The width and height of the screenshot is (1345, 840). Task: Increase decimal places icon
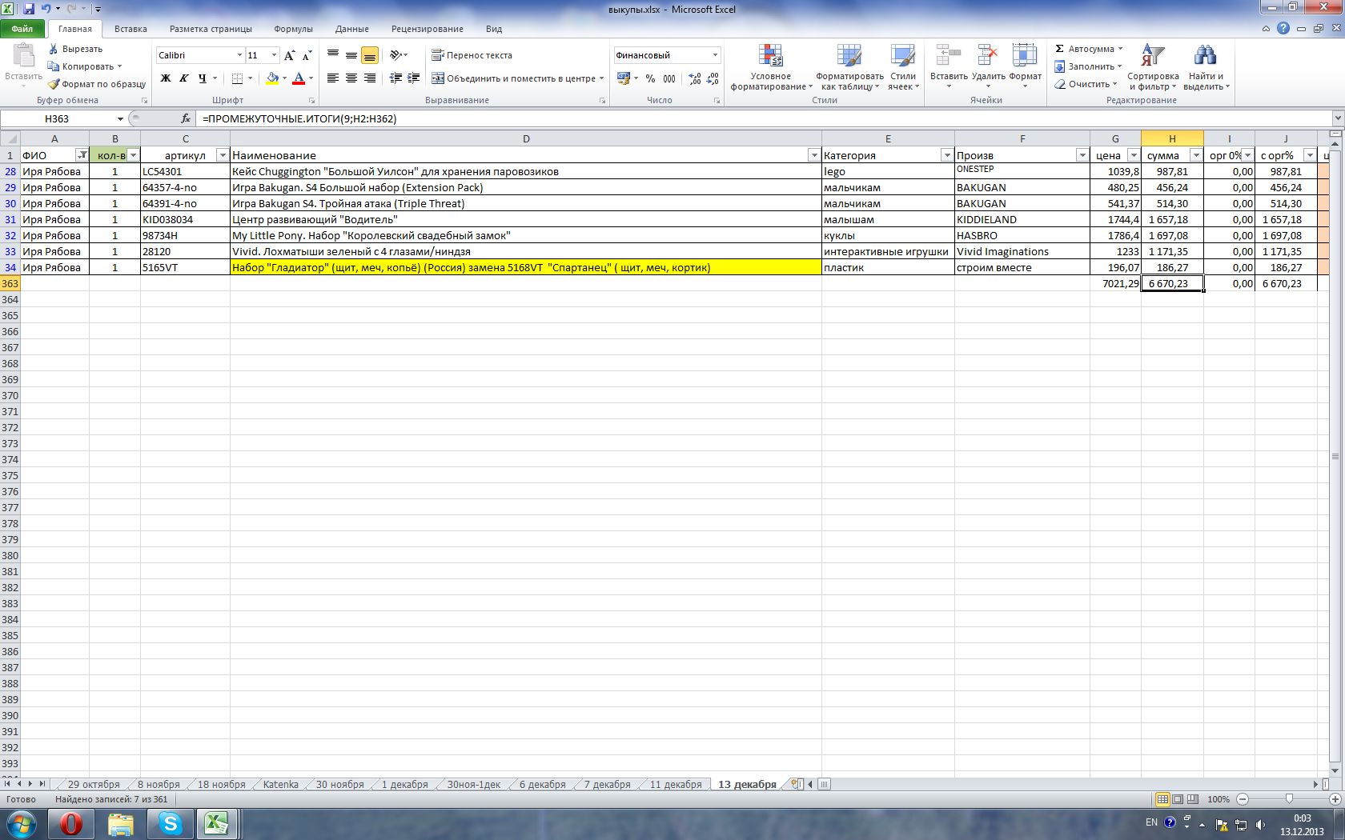(695, 78)
